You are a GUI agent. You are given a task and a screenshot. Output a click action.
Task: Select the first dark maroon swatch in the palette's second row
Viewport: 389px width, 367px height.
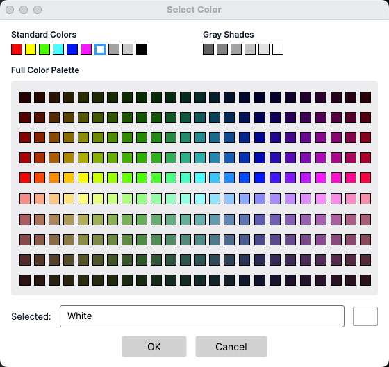pyautogui.click(x=25, y=117)
